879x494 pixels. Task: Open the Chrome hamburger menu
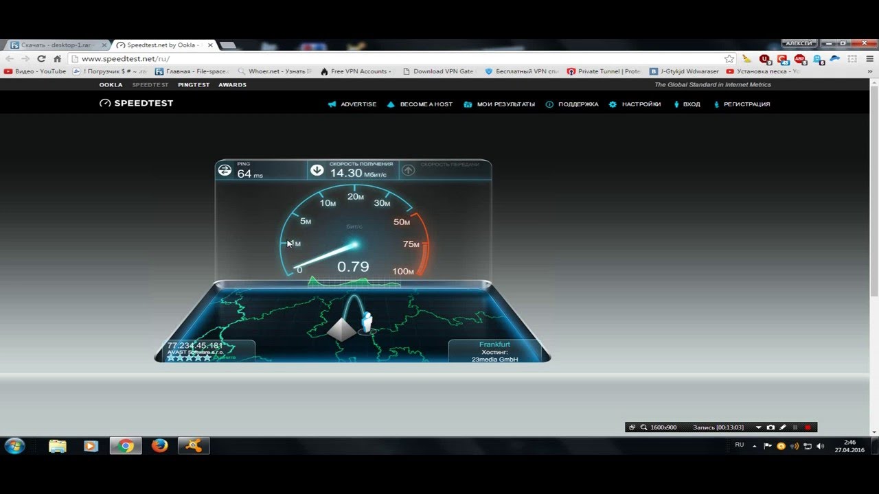pos(870,59)
